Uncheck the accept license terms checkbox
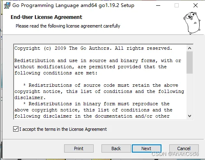205x160 pixels. [16, 129]
